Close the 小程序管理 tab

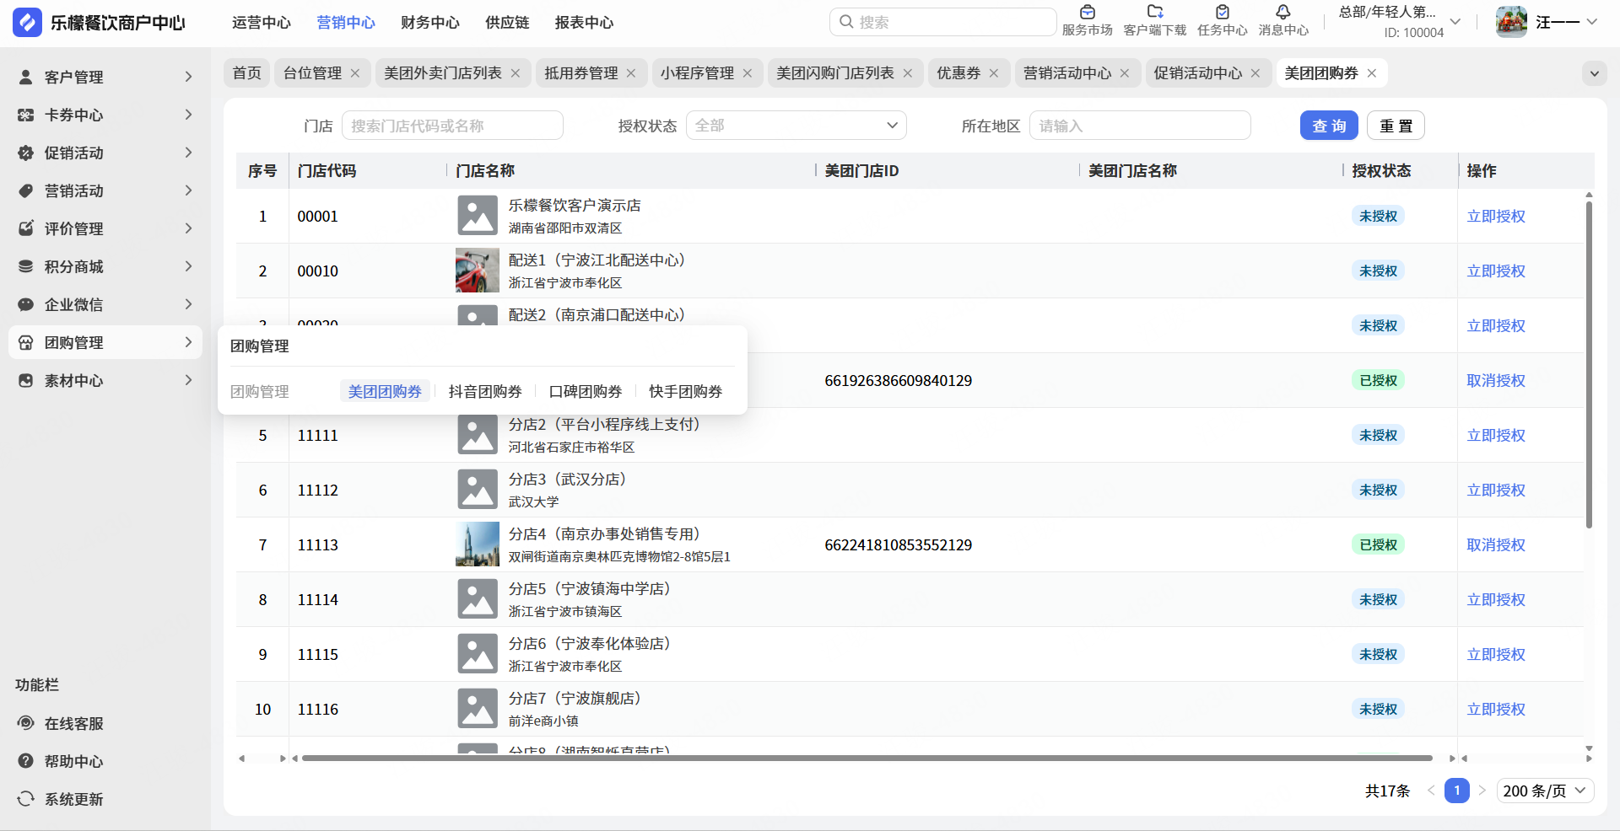click(x=748, y=73)
